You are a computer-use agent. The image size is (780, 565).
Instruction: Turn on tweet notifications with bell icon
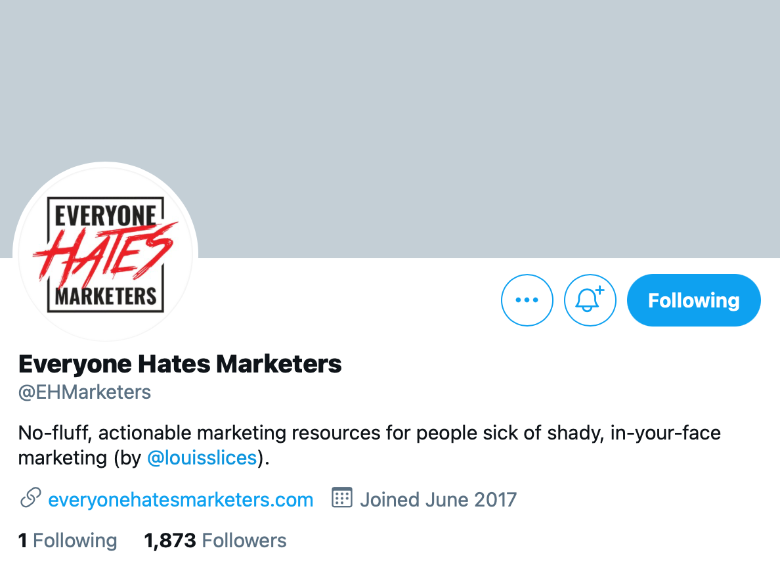click(590, 300)
